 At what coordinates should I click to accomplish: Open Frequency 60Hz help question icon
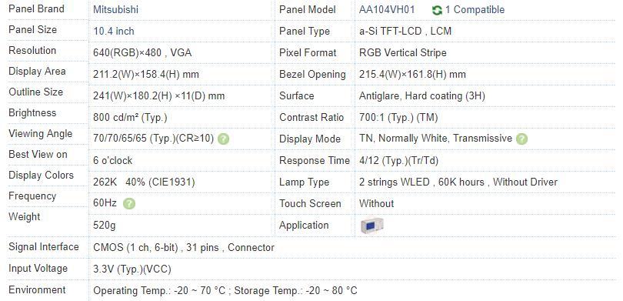click(x=129, y=203)
